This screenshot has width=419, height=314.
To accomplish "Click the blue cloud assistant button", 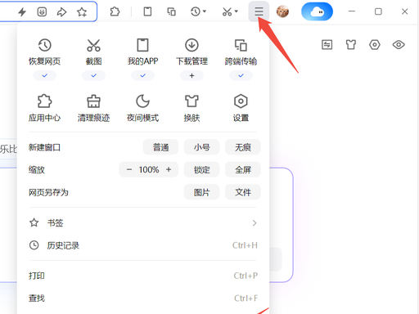I will coord(317,11).
